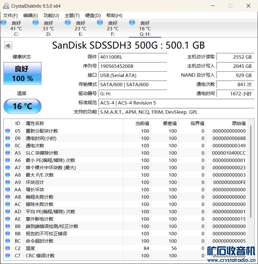Click status orb for attribute AC row
Viewport: 258px width, 264px height.
click(x=8, y=204)
